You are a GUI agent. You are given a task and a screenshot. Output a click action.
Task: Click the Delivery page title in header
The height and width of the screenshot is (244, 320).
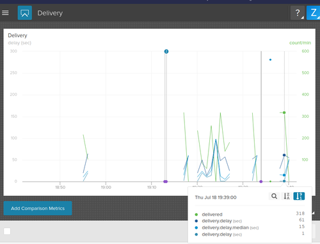click(50, 13)
